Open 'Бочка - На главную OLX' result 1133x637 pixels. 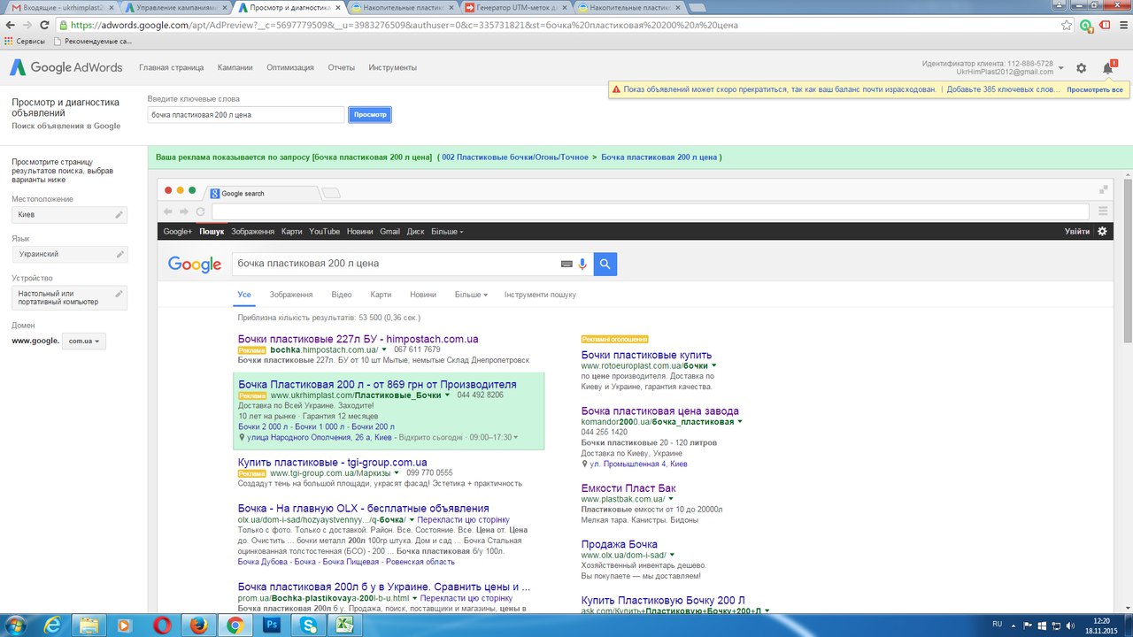click(x=363, y=508)
